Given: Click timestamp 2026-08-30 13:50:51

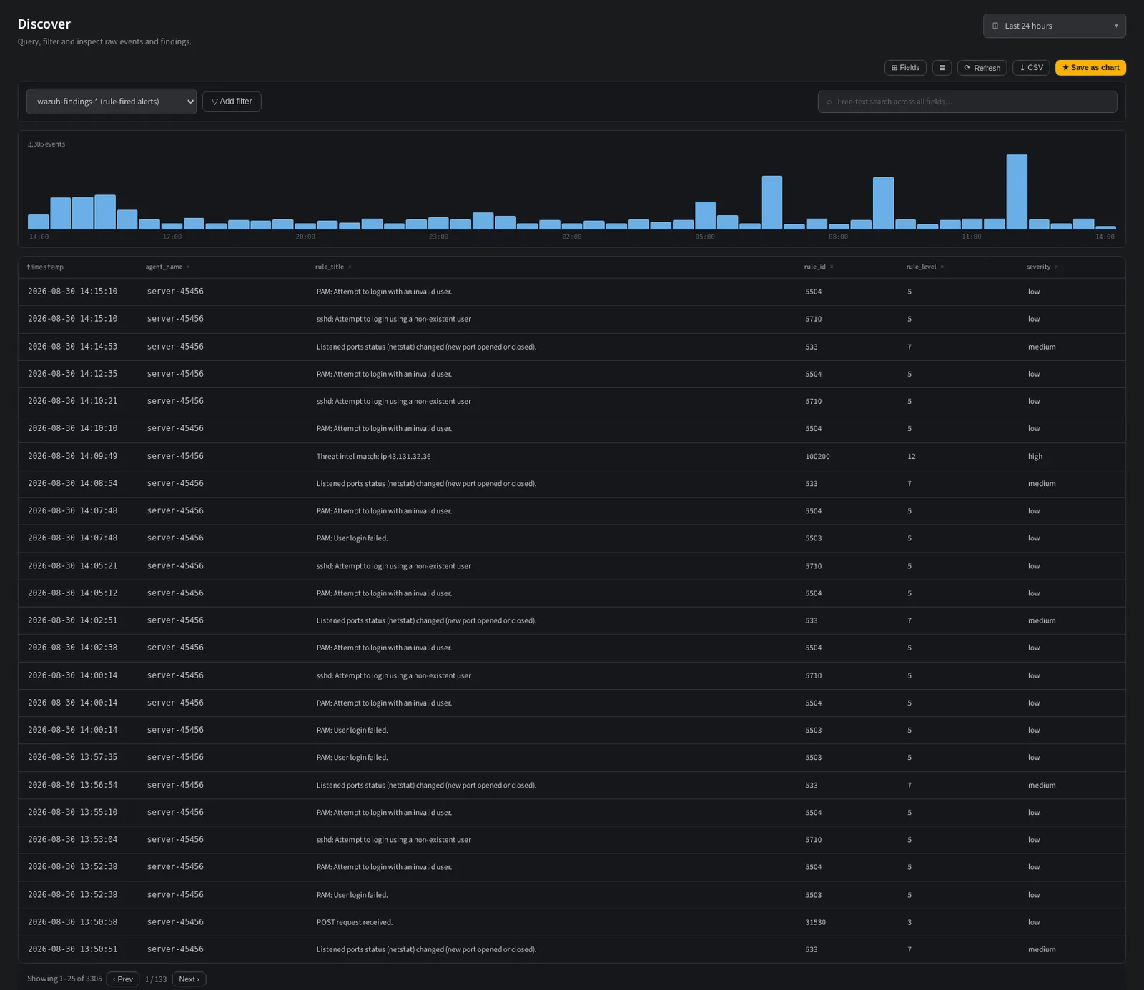Looking at the screenshot, I should pos(72,949).
